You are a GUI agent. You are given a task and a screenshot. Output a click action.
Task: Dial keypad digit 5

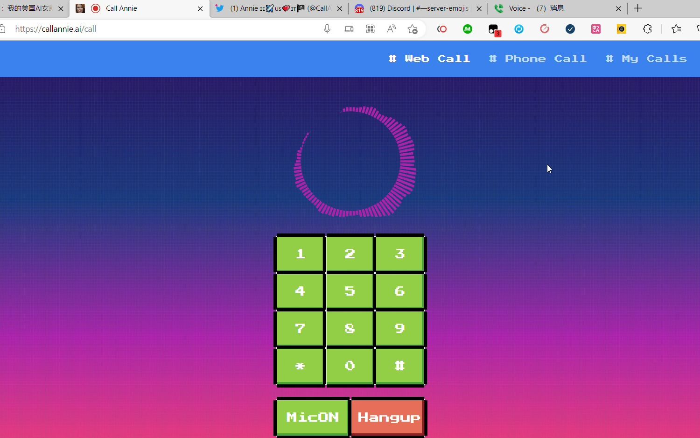350,291
